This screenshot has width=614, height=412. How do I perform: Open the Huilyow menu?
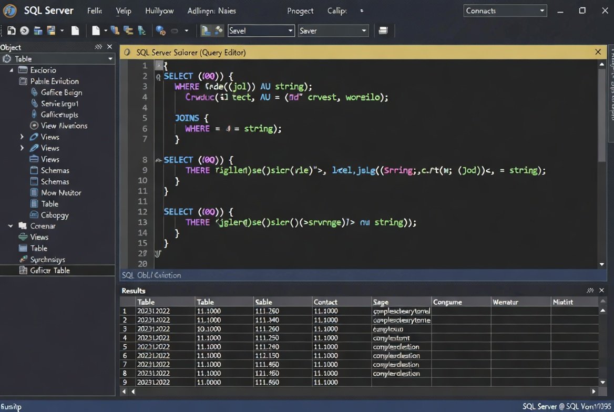click(159, 11)
